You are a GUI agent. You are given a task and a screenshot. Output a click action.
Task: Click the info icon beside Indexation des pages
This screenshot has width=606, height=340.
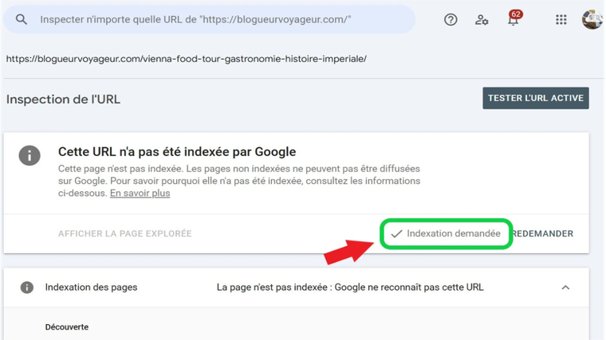(26, 287)
